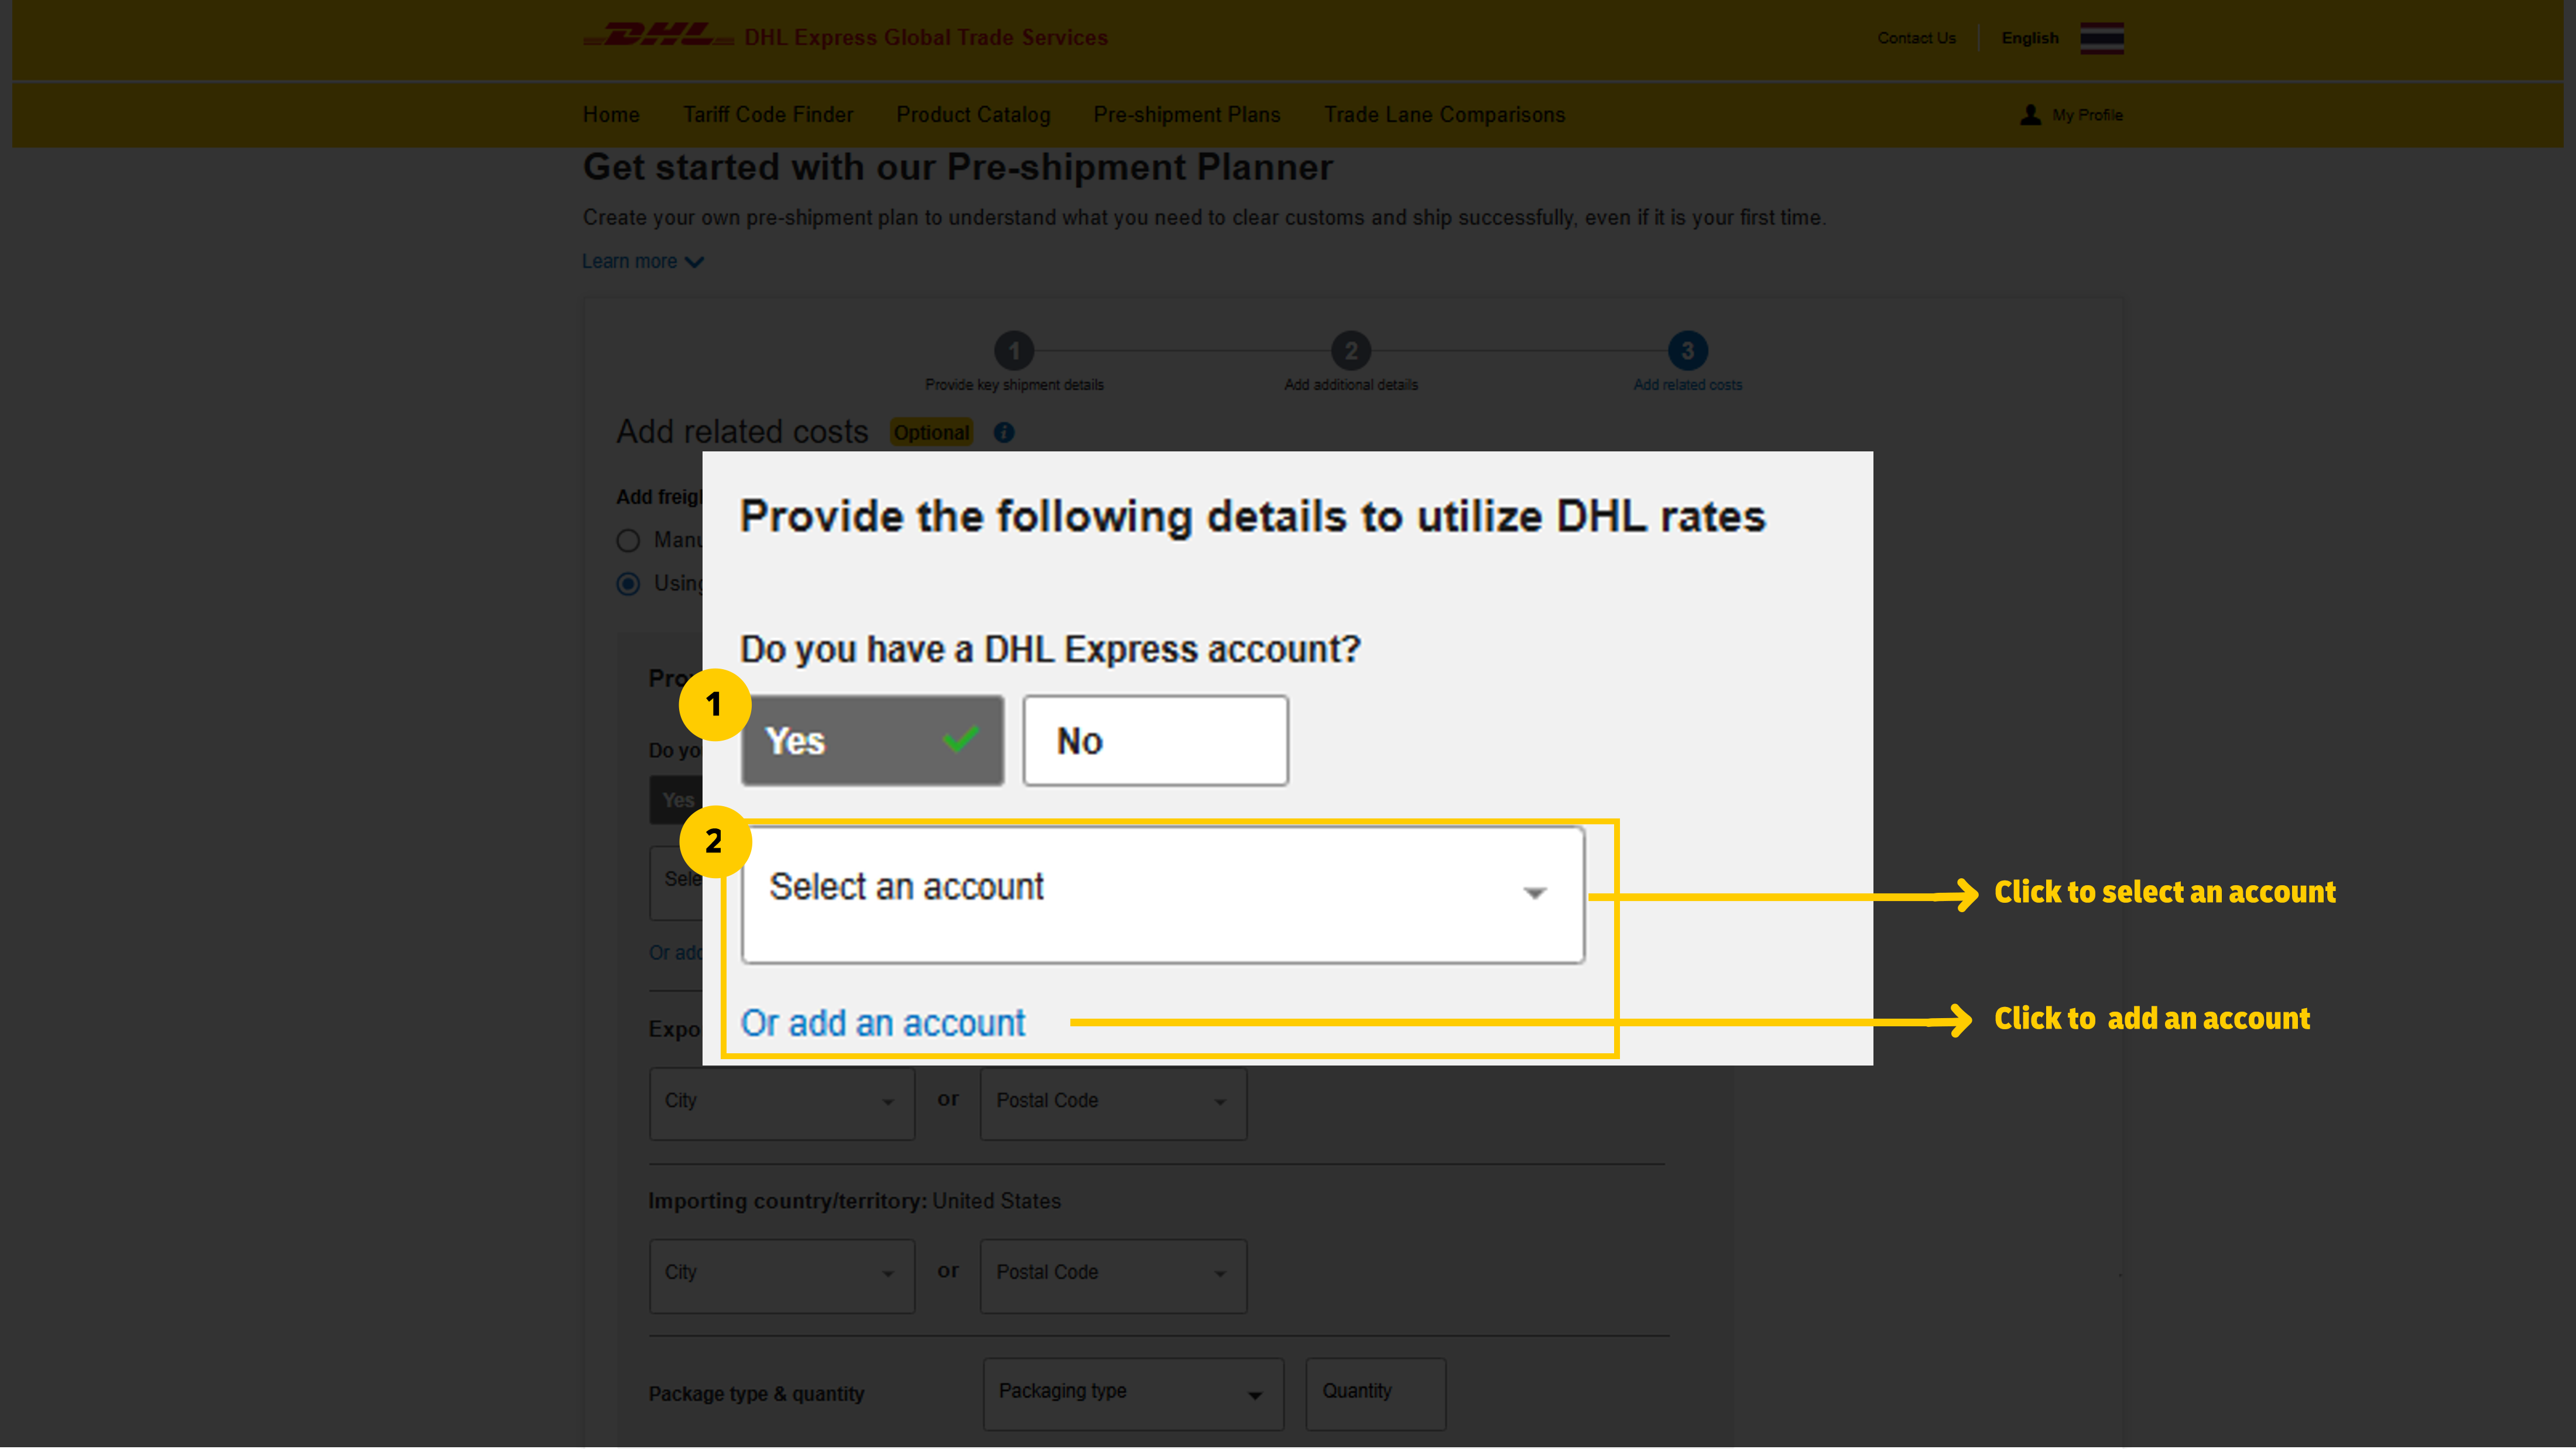Select the Using radio button
This screenshot has height=1449, width=2576.
click(x=628, y=583)
